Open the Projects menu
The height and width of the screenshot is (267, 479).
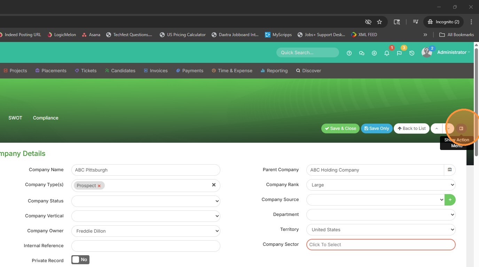point(15,70)
